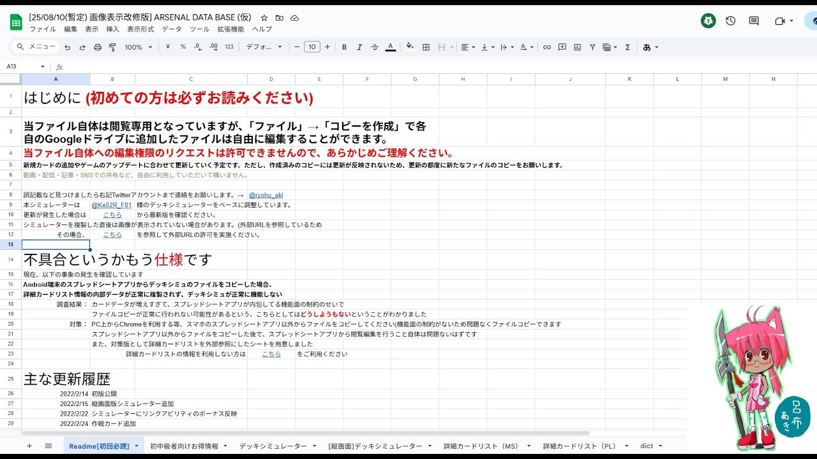Open input tools あ dropdown

coord(650,47)
